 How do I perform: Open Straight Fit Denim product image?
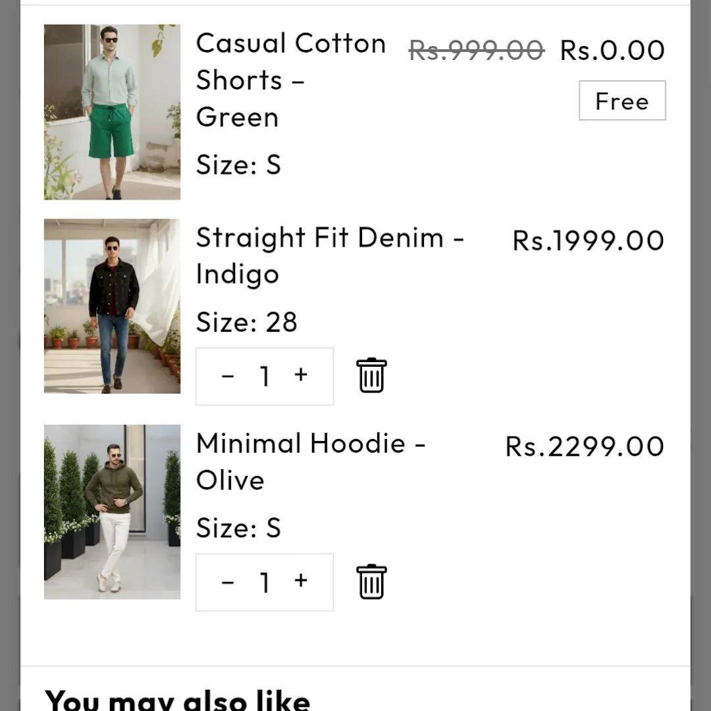point(112,306)
